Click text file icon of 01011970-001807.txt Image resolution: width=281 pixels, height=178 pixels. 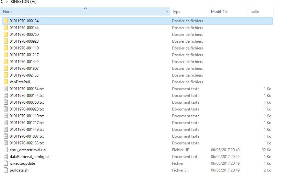6,136
